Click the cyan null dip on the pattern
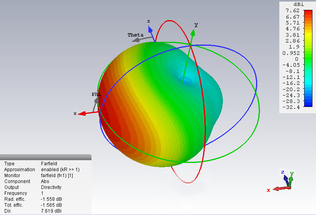Viewport: 316px width, 215px height. (x=185, y=80)
